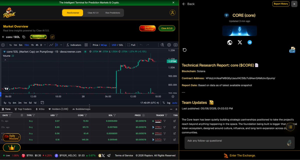Image resolution: width=300 pixels, height=160 pixels.
Task: Add a chart comparison with plus icon
Action: [x=3, y=45]
